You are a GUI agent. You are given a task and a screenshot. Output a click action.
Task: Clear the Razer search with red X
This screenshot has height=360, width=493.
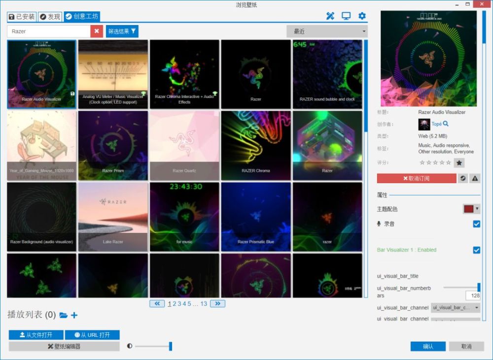97,31
